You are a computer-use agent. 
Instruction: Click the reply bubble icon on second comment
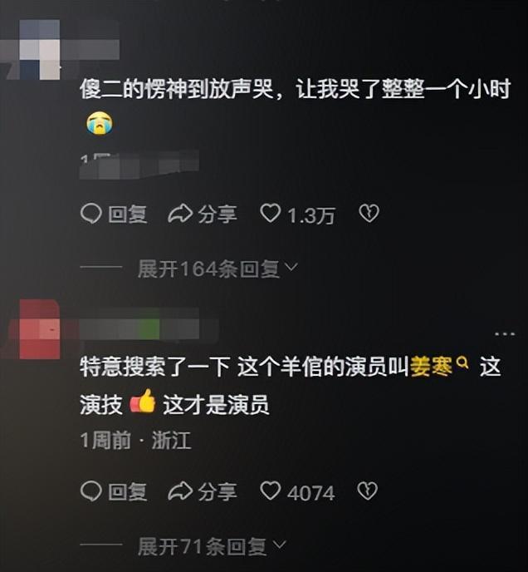pos(90,491)
